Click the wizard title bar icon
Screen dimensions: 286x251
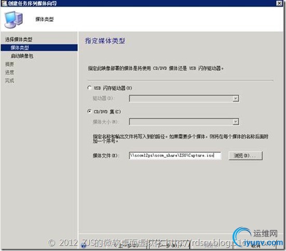coord(4,3)
